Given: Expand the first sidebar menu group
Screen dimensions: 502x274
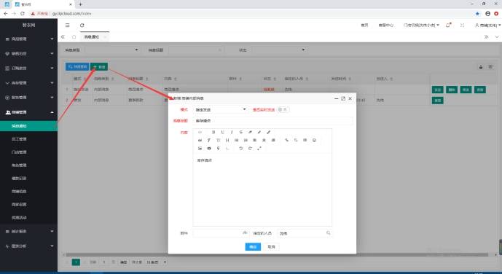Looking at the screenshot, I should pyautogui.click(x=29, y=39).
